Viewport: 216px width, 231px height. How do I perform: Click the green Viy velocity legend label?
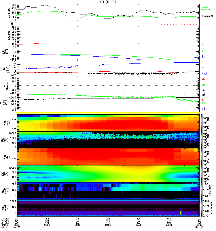(203, 85)
